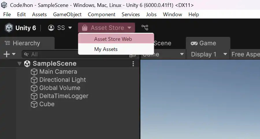Open the Display 1 dropdown
The width and height of the screenshot is (260, 139).
click(x=209, y=54)
